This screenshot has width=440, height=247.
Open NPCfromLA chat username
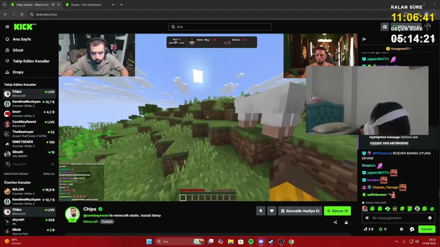click(382, 153)
